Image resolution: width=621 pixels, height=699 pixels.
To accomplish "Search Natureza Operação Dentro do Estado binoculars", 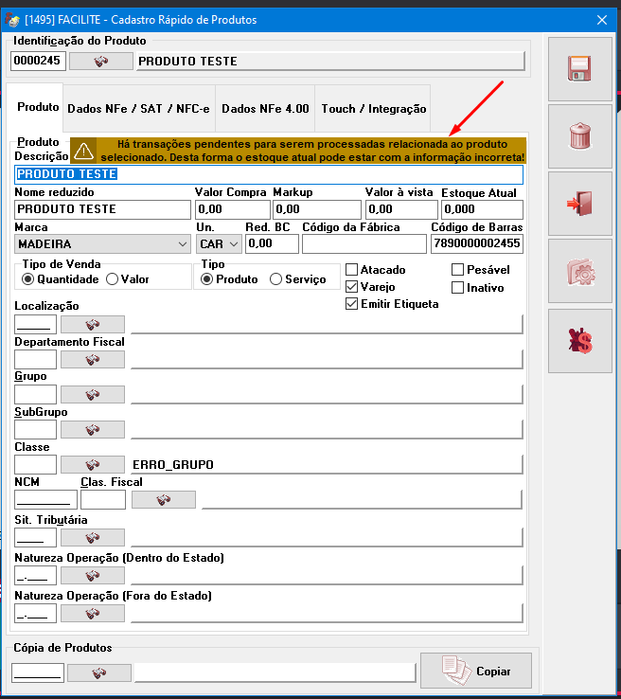I will pos(93,576).
